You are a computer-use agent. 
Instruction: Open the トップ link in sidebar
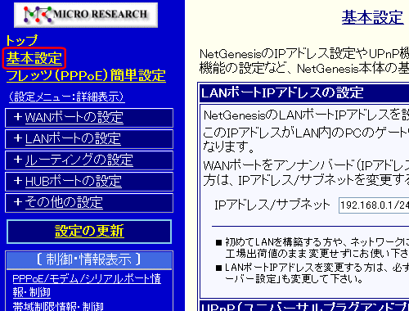[21, 40]
